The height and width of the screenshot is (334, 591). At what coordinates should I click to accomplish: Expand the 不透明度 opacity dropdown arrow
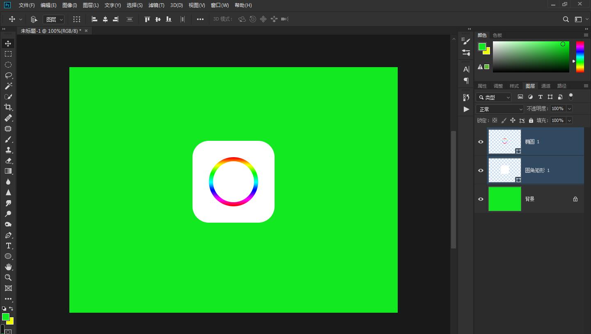point(569,108)
